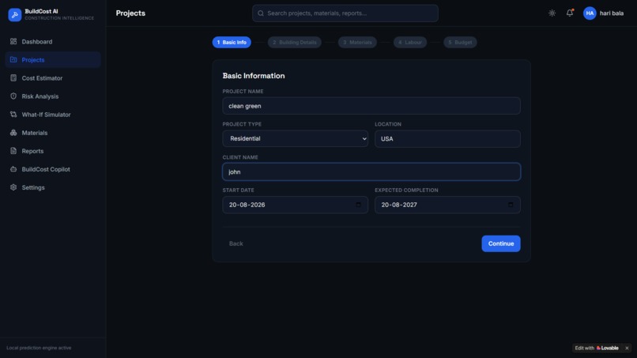The height and width of the screenshot is (358, 637).
Task: Click the Projects folder icon in the sidebar
Action: pyautogui.click(x=13, y=60)
